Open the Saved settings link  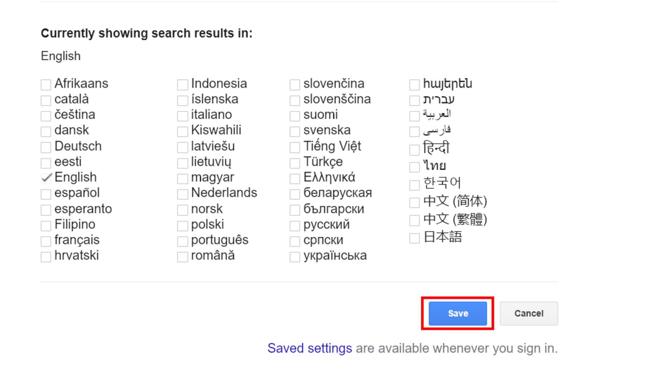pyautogui.click(x=309, y=348)
